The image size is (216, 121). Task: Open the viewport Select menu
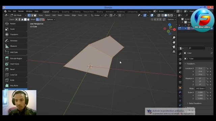(x=48, y=15)
